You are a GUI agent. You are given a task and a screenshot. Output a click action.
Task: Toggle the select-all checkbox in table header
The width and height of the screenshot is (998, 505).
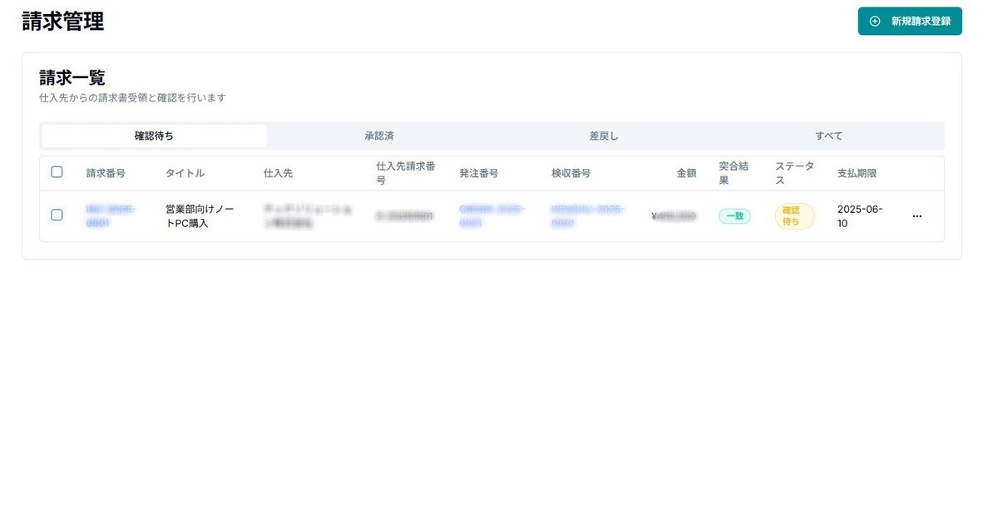point(57,172)
